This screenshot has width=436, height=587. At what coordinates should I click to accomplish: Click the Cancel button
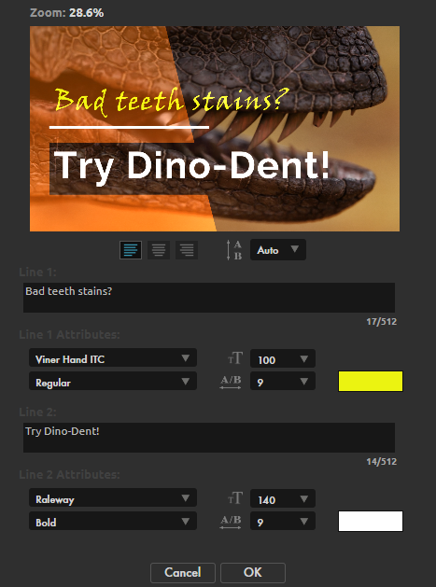tap(183, 572)
